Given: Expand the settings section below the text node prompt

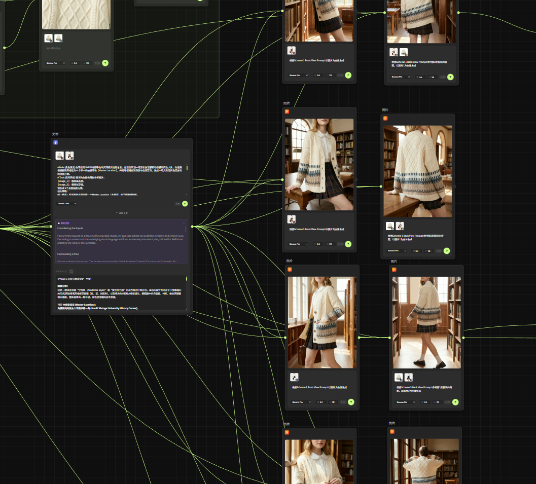Looking at the screenshot, I should pyautogui.click(x=122, y=213).
